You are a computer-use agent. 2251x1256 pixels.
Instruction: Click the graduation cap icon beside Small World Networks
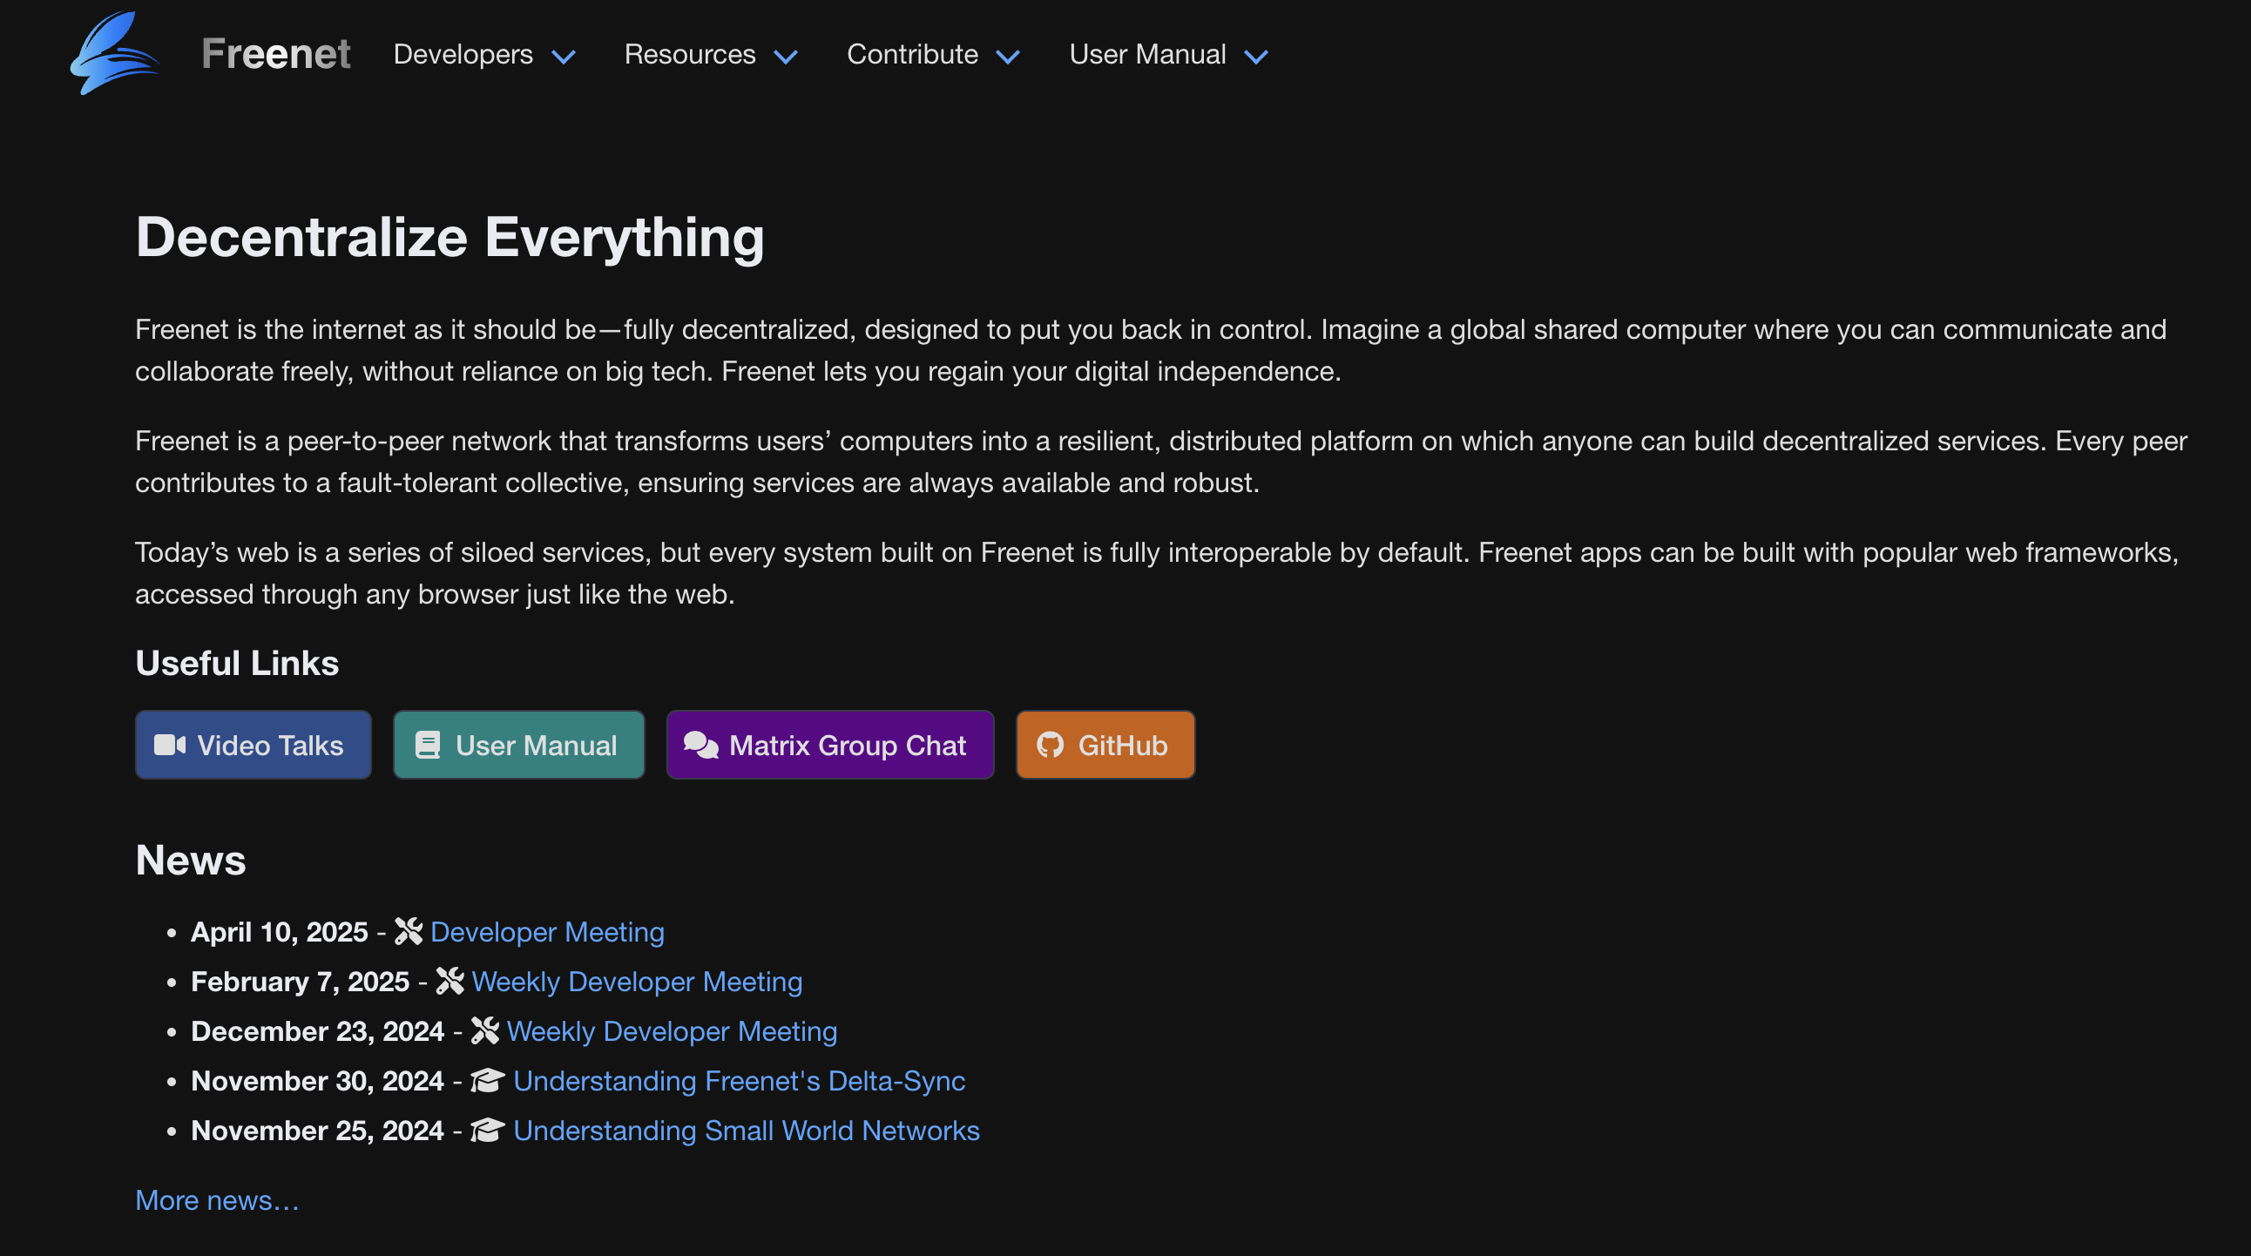click(x=487, y=1130)
